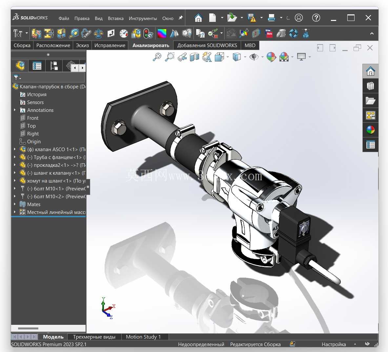Switch to the Эскиз tab
The height and width of the screenshot is (352, 388).
pos(82,45)
